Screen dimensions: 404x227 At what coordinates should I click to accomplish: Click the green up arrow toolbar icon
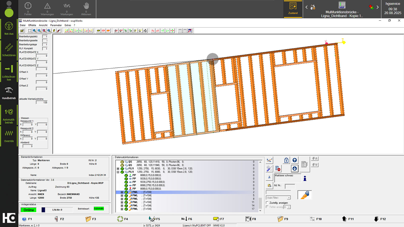(163, 31)
